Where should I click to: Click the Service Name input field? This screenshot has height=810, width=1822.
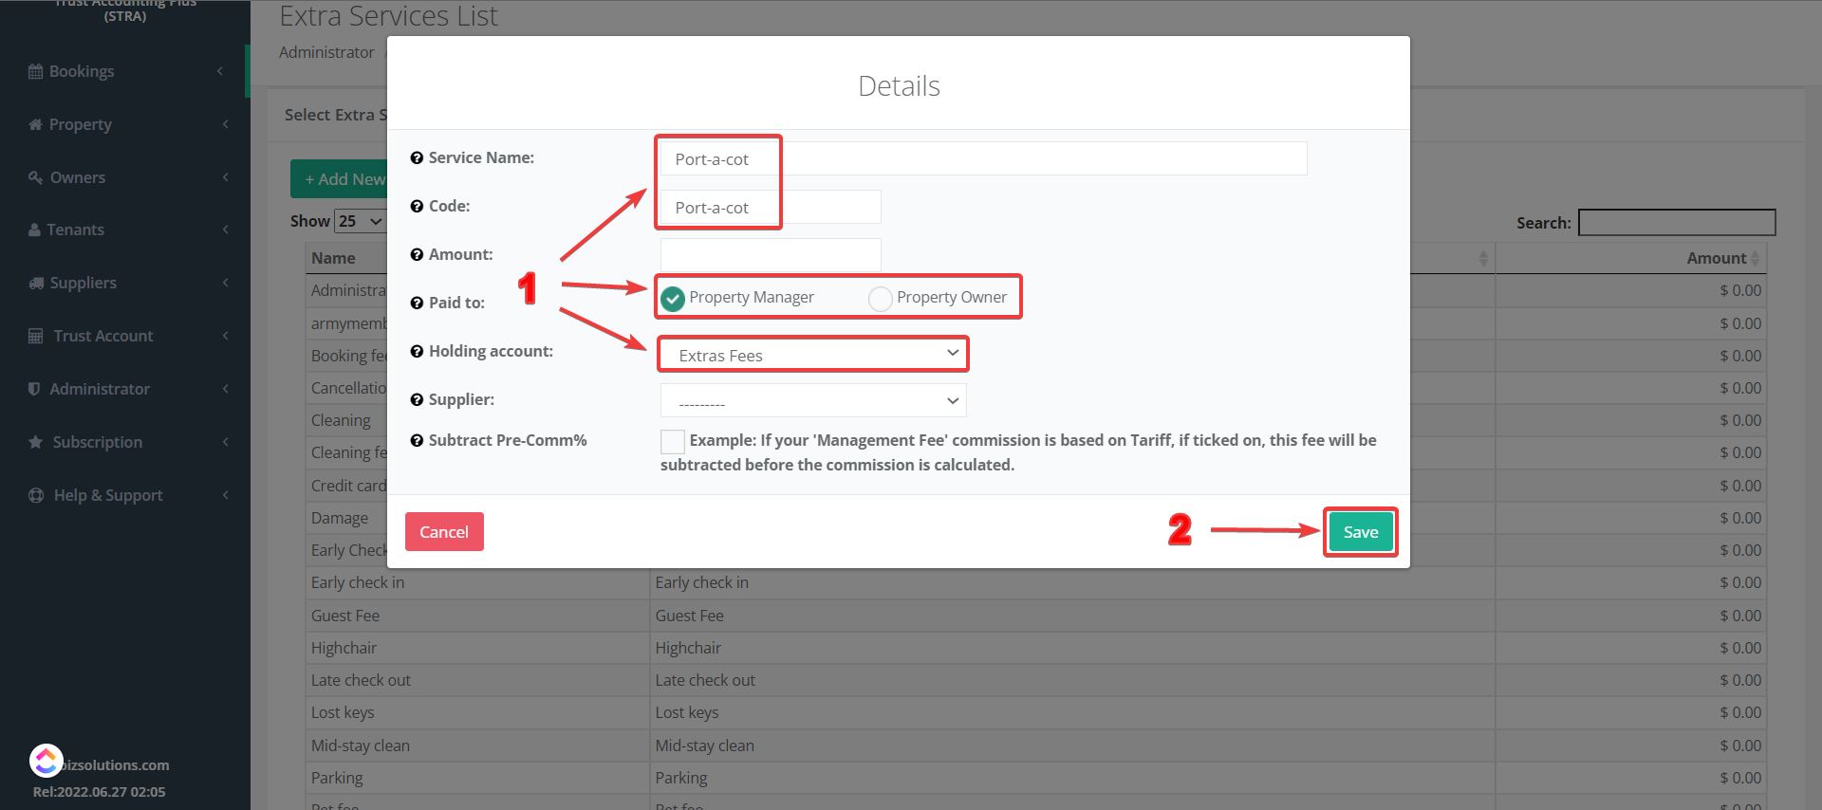(983, 158)
